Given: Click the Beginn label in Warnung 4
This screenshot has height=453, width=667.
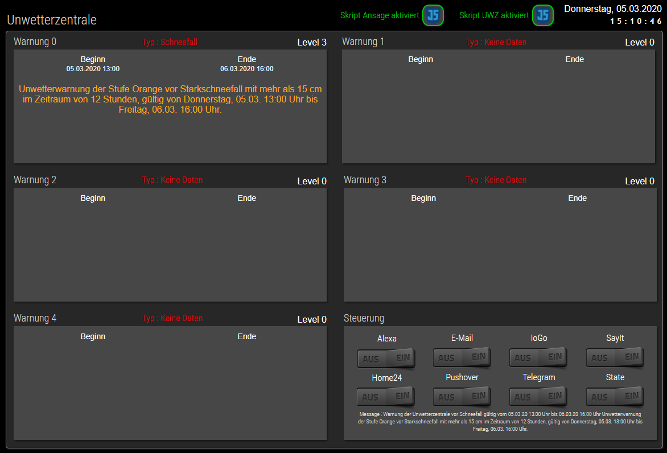Looking at the screenshot, I should point(93,336).
